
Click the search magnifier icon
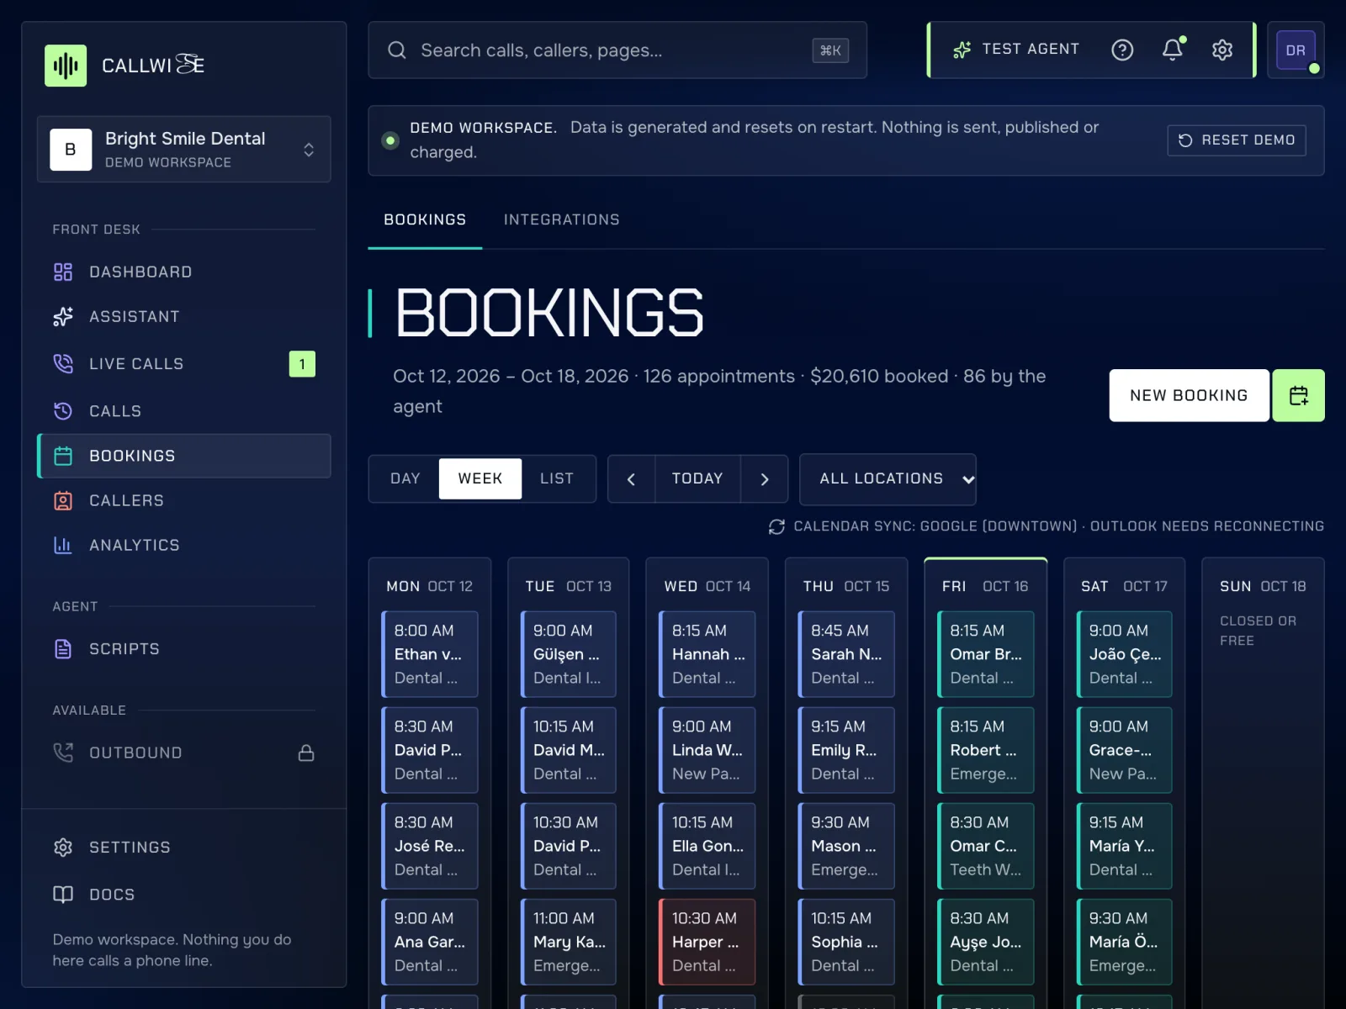(397, 50)
